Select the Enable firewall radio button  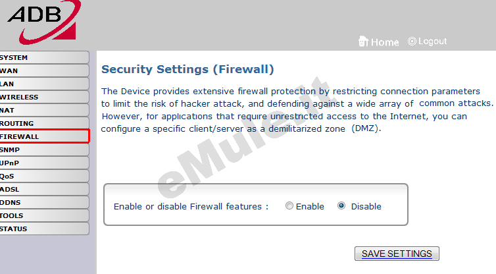[289, 206]
